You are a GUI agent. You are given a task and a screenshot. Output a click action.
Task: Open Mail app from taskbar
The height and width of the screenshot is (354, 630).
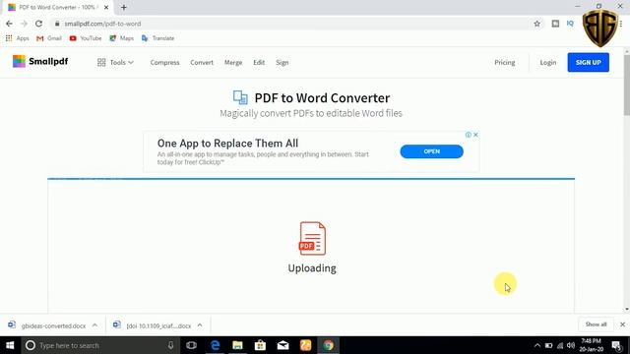pos(283,345)
